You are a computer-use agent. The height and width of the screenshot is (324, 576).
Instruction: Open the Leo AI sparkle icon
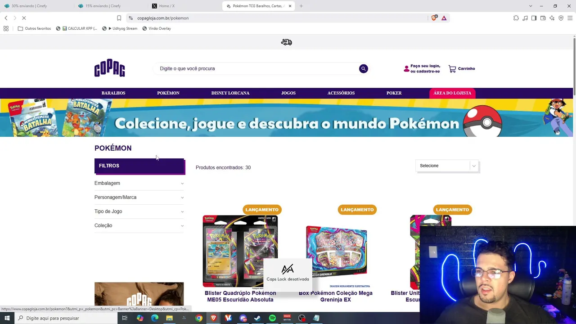point(552,18)
